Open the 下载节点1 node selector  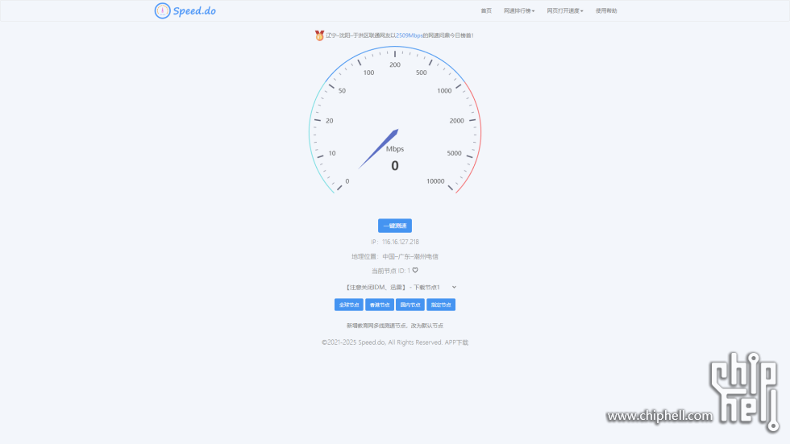tap(401, 287)
